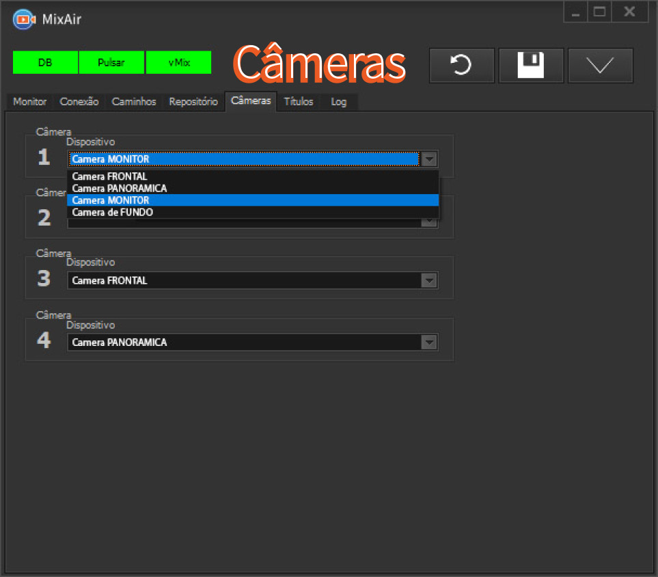Click the floppy disk save icon
658x577 pixels.
(x=531, y=66)
